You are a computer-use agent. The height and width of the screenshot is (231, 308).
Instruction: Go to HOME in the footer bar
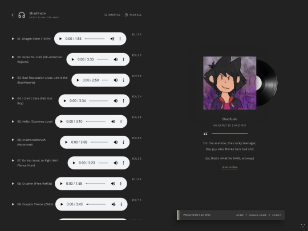(240, 215)
